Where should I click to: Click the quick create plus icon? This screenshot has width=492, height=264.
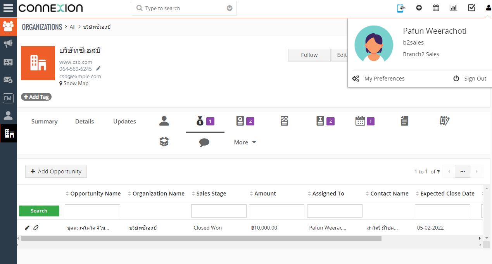tap(419, 8)
